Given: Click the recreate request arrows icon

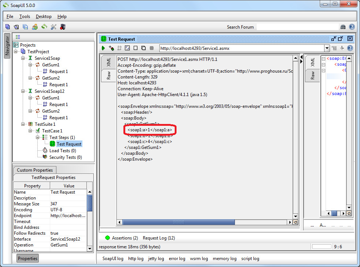Looking at the screenshot, I should click(127, 48).
